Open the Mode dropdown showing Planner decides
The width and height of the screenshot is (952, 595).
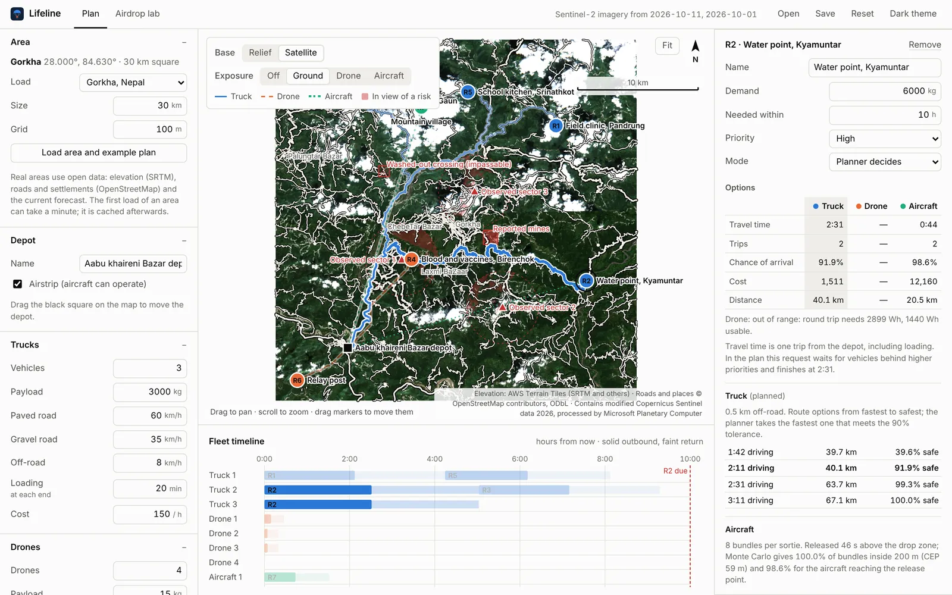[885, 162]
